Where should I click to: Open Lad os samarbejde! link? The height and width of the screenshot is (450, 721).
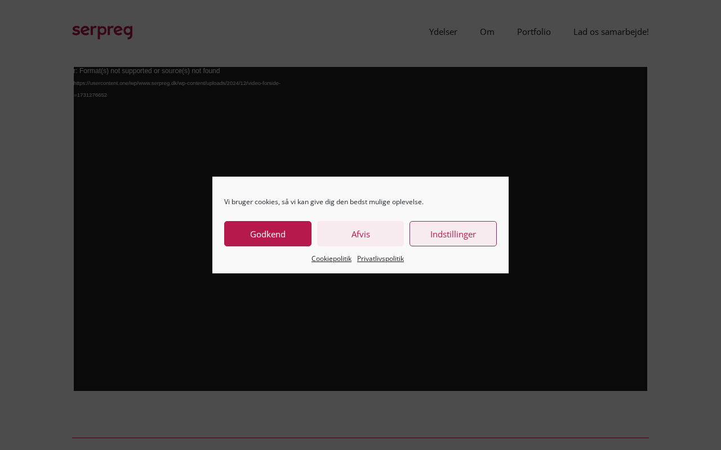(611, 31)
